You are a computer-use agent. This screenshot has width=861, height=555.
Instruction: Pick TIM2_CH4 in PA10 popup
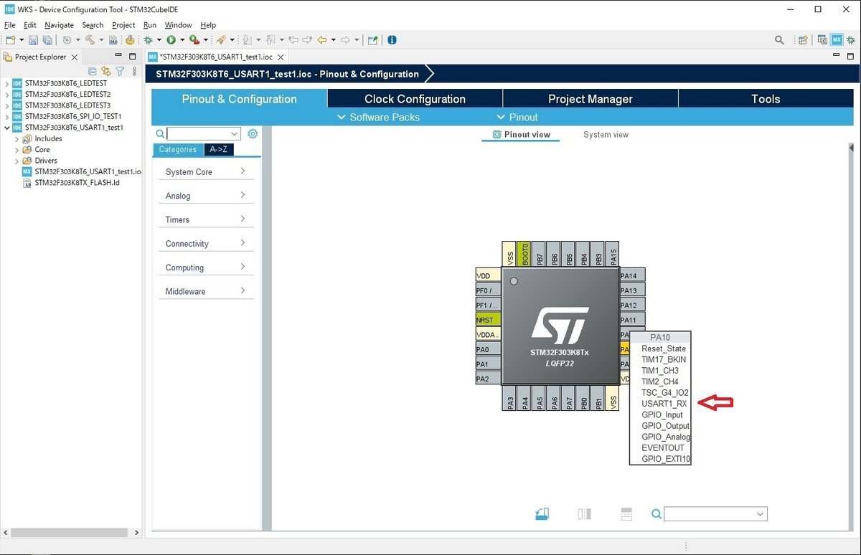(660, 381)
